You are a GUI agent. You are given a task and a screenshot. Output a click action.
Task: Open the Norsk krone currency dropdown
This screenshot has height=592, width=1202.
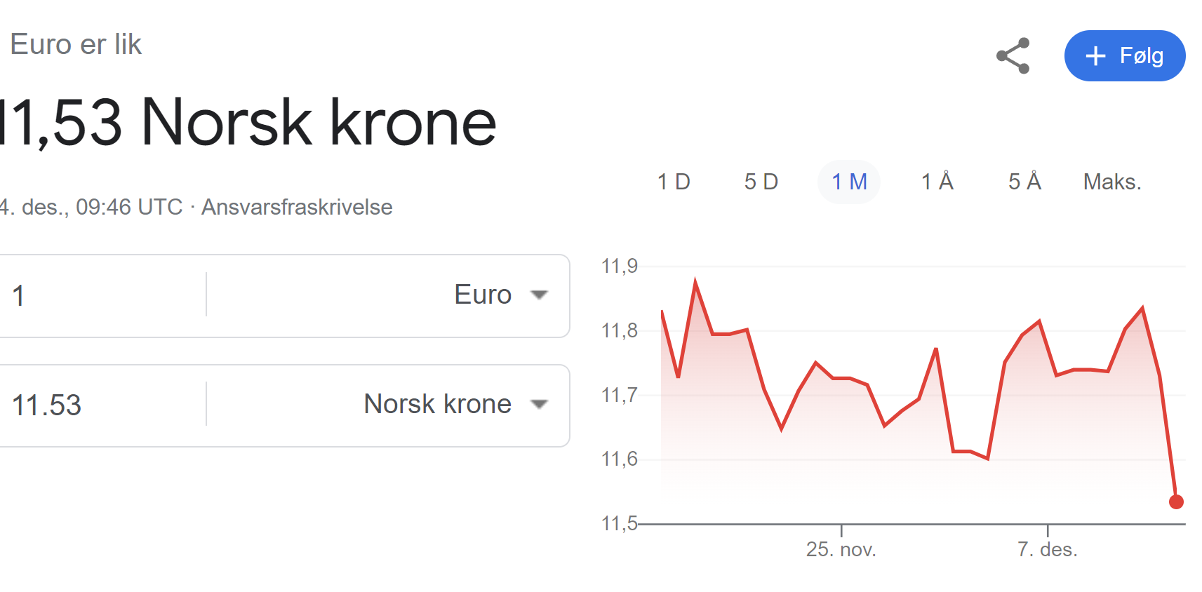point(388,405)
